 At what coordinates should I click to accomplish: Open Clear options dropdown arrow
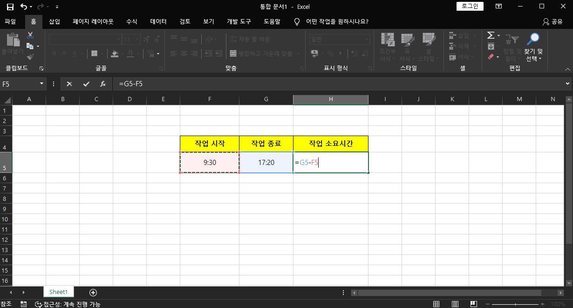(x=498, y=57)
